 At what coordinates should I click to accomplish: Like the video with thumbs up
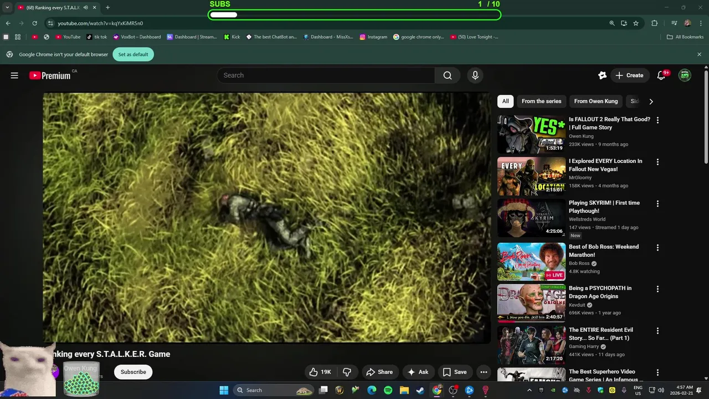point(320,372)
